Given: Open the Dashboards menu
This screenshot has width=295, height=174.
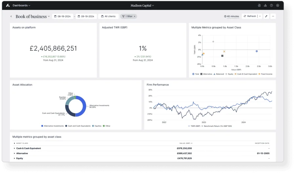Looking at the screenshot, I should pos(21,6).
